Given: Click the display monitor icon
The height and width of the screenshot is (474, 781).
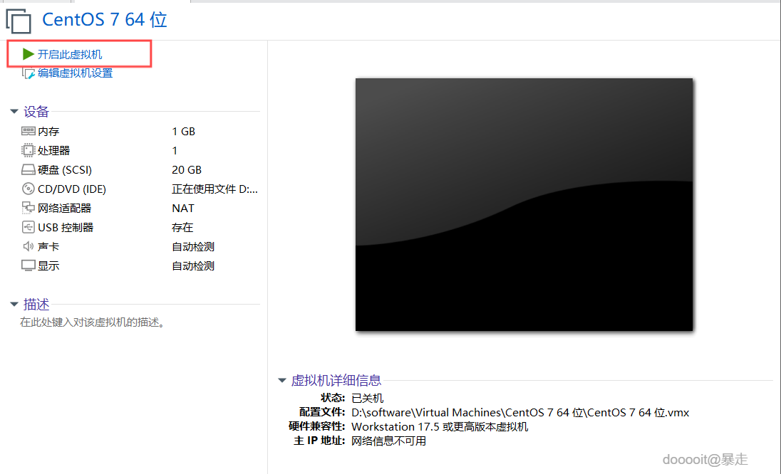Looking at the screenshot, I should 29,265.
